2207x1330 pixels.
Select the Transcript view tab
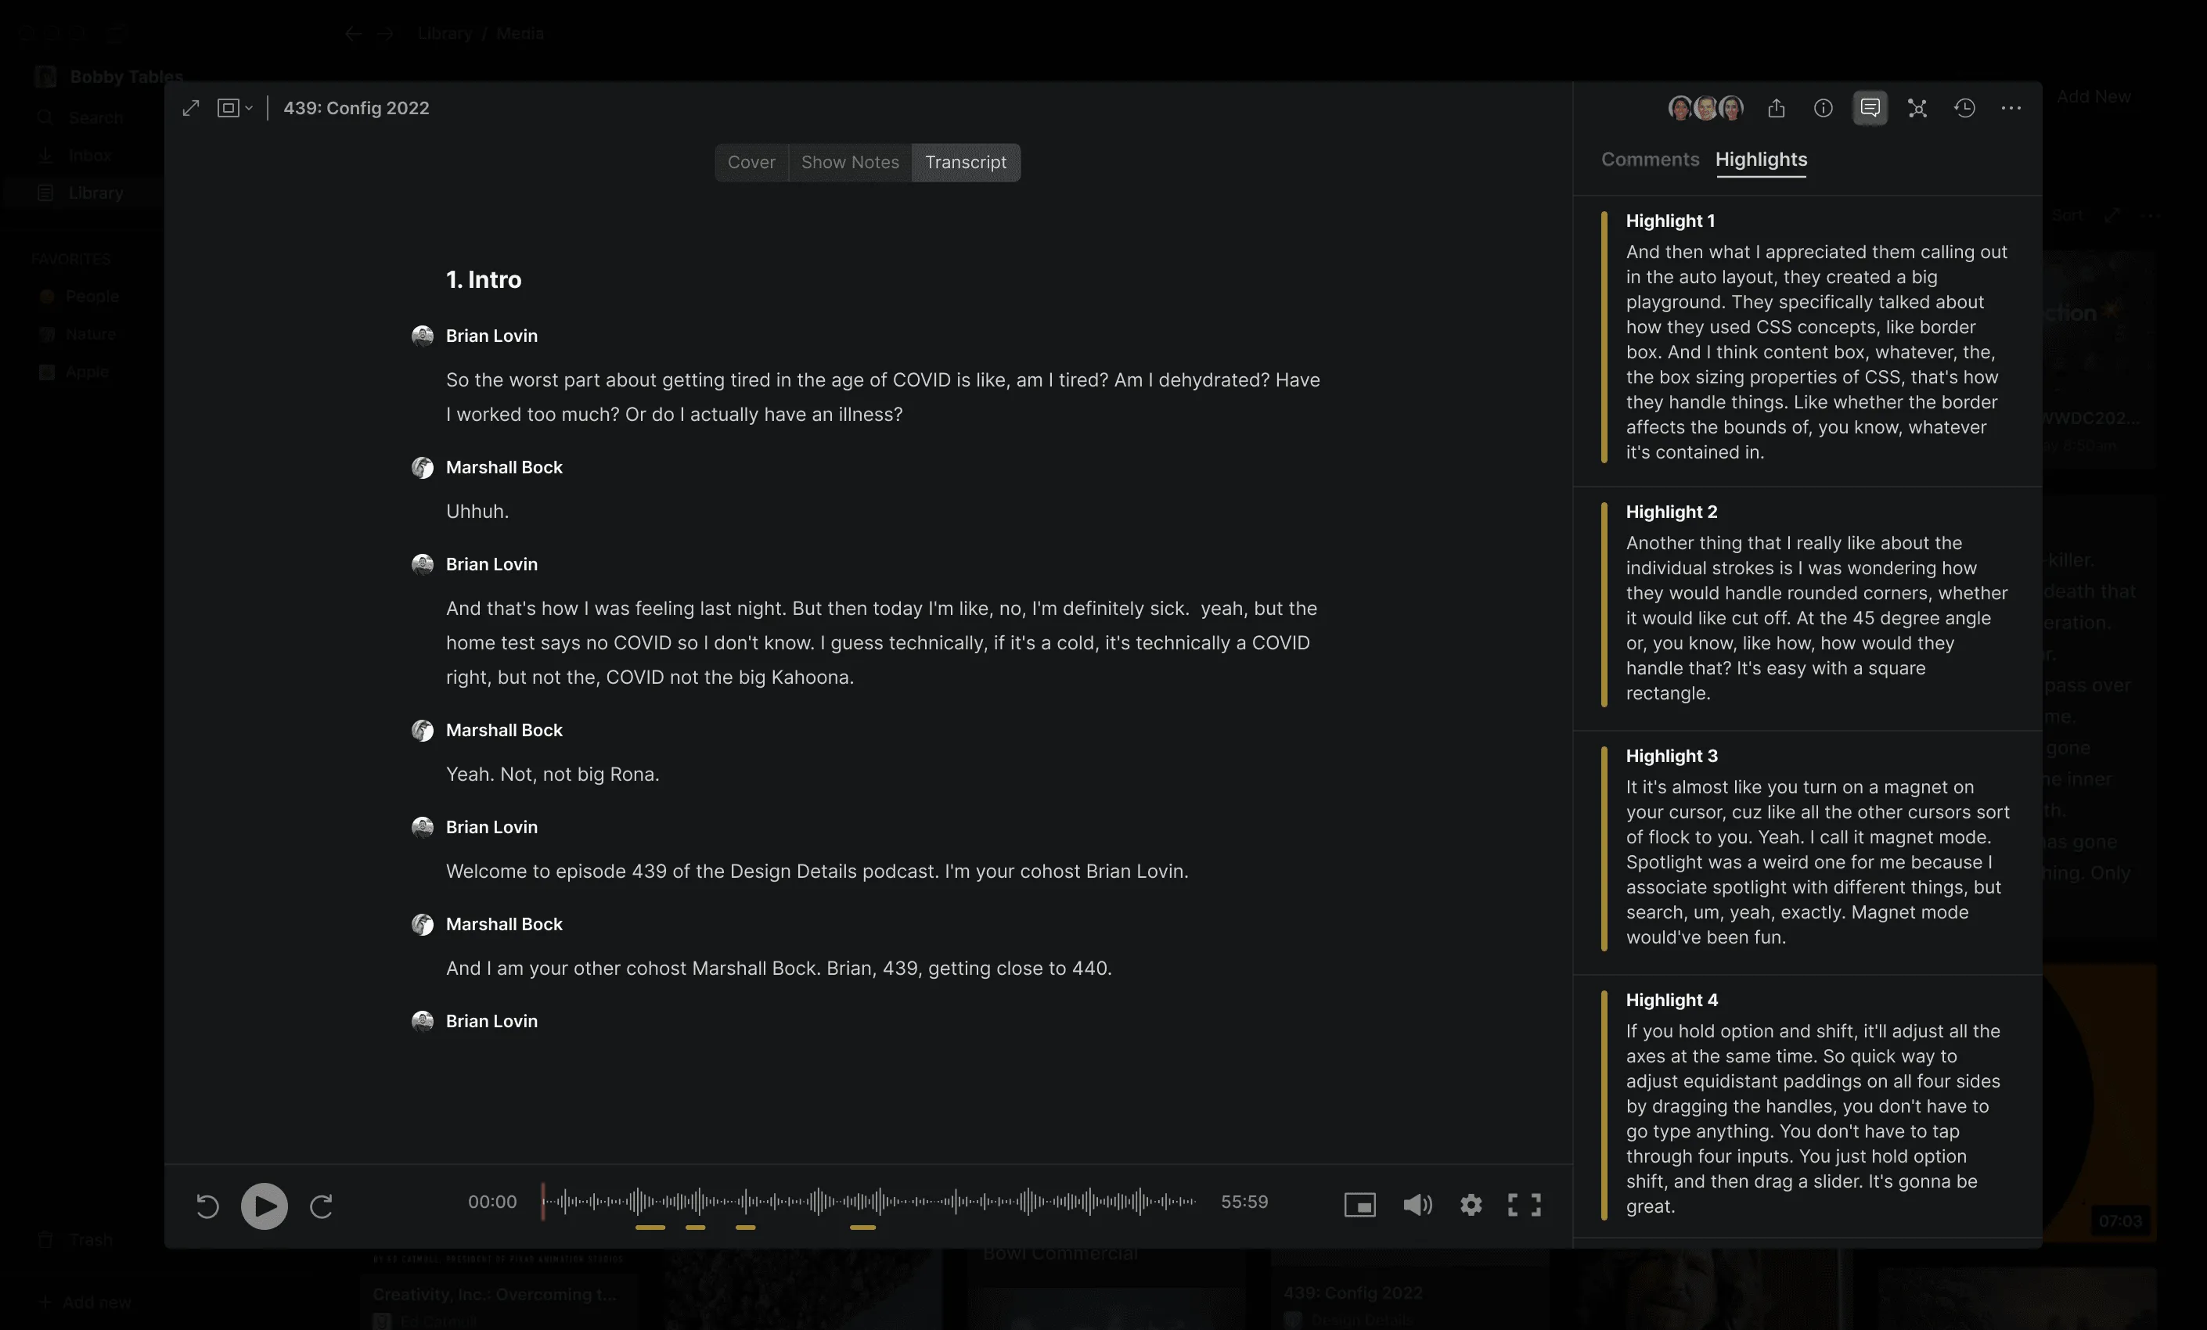[x=966, y=162]
